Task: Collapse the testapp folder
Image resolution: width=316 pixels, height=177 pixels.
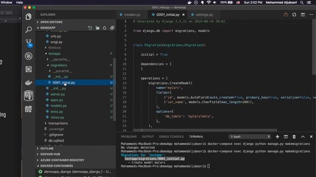Action: coord(54,54)
